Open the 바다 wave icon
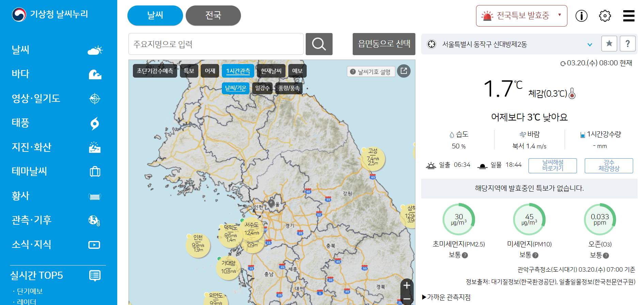This screenshot has height=305, width=642. (95, 74)
